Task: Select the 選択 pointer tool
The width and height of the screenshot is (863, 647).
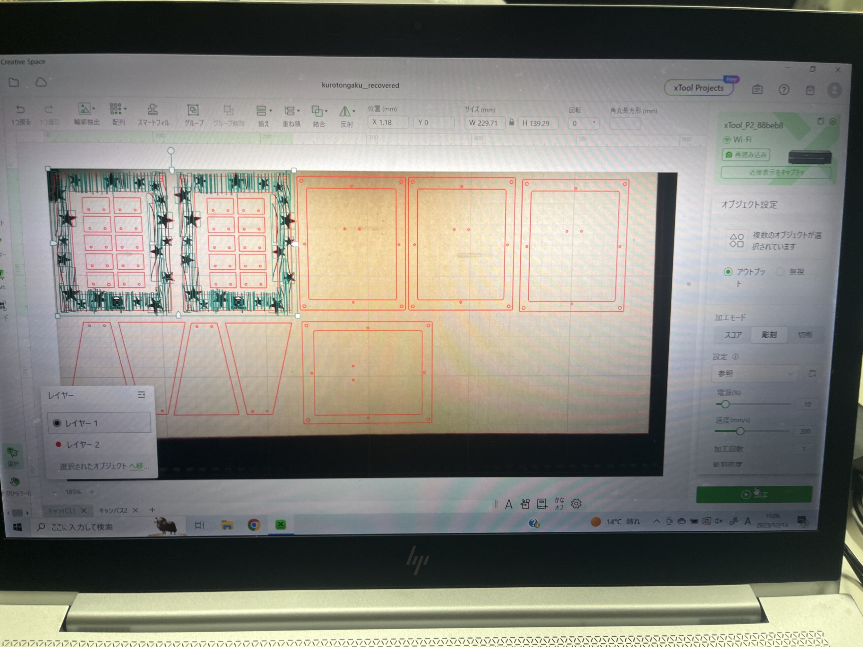Action: pos(13,457)
